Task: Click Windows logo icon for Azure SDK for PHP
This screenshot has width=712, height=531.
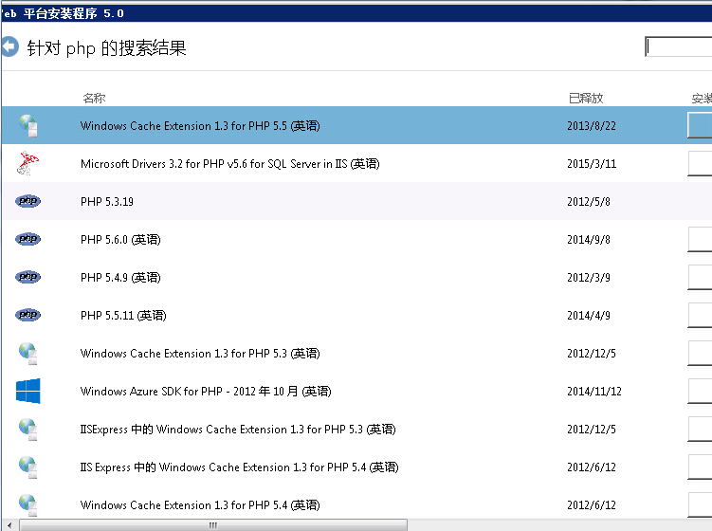Action: [28, 391]
